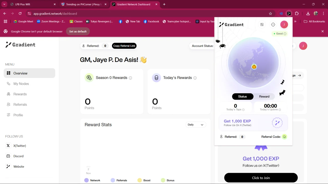Viewport: 328px width, 184px height.
Task: Open the Website link in sidebar
Action: [x=15, y=167]
